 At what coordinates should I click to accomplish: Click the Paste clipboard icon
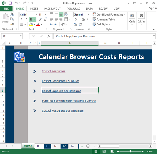coord(5,16)
